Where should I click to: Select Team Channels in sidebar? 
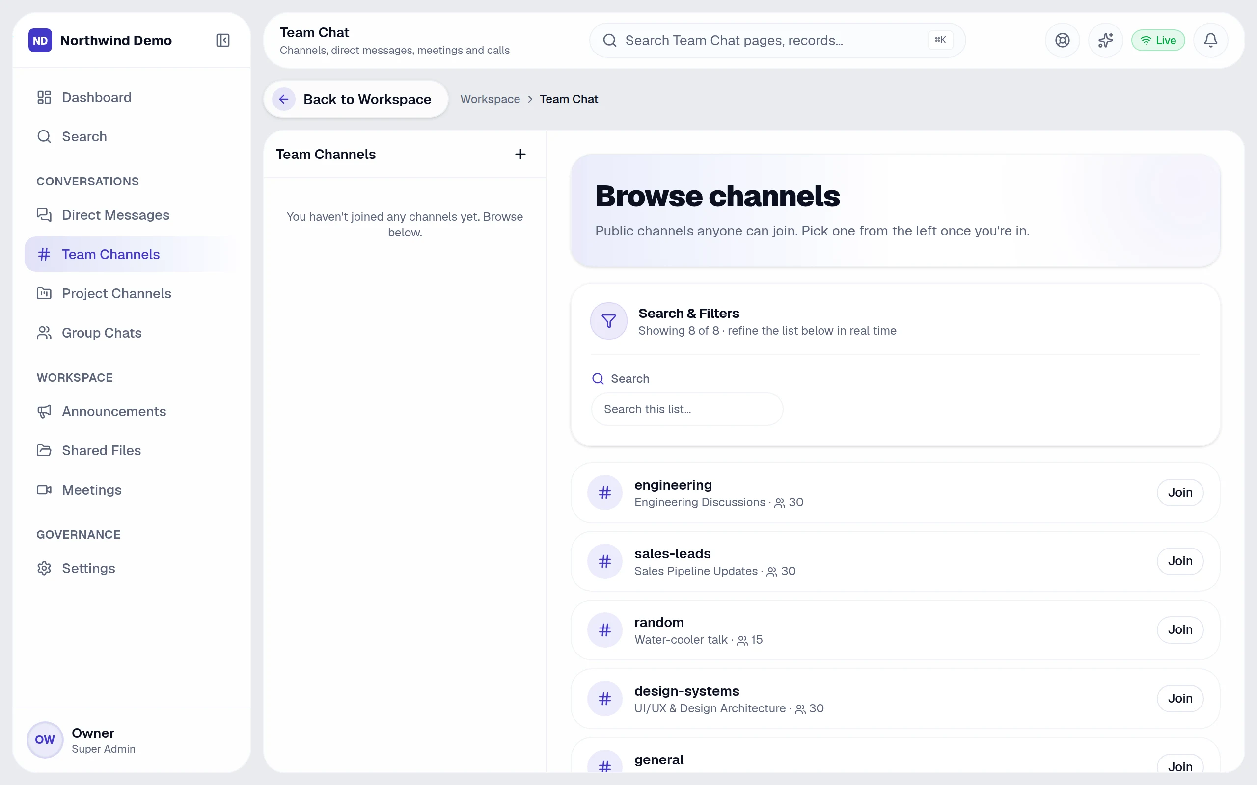click(x=131, y=255)
